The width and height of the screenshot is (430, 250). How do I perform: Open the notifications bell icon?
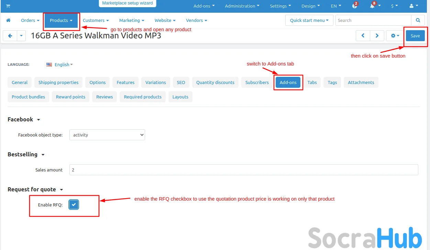(373, 6)
